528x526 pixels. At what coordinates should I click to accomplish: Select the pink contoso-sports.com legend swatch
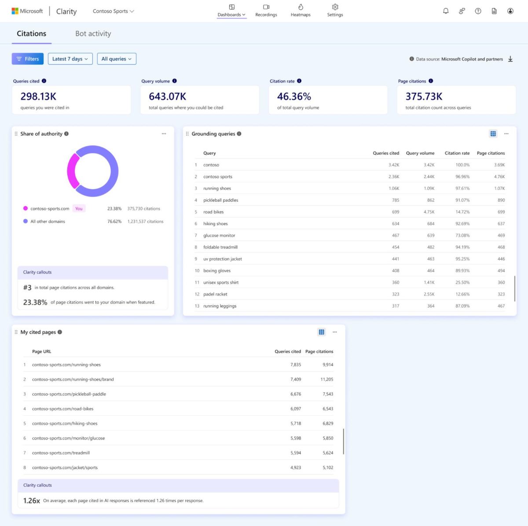(x=25, y=208)
